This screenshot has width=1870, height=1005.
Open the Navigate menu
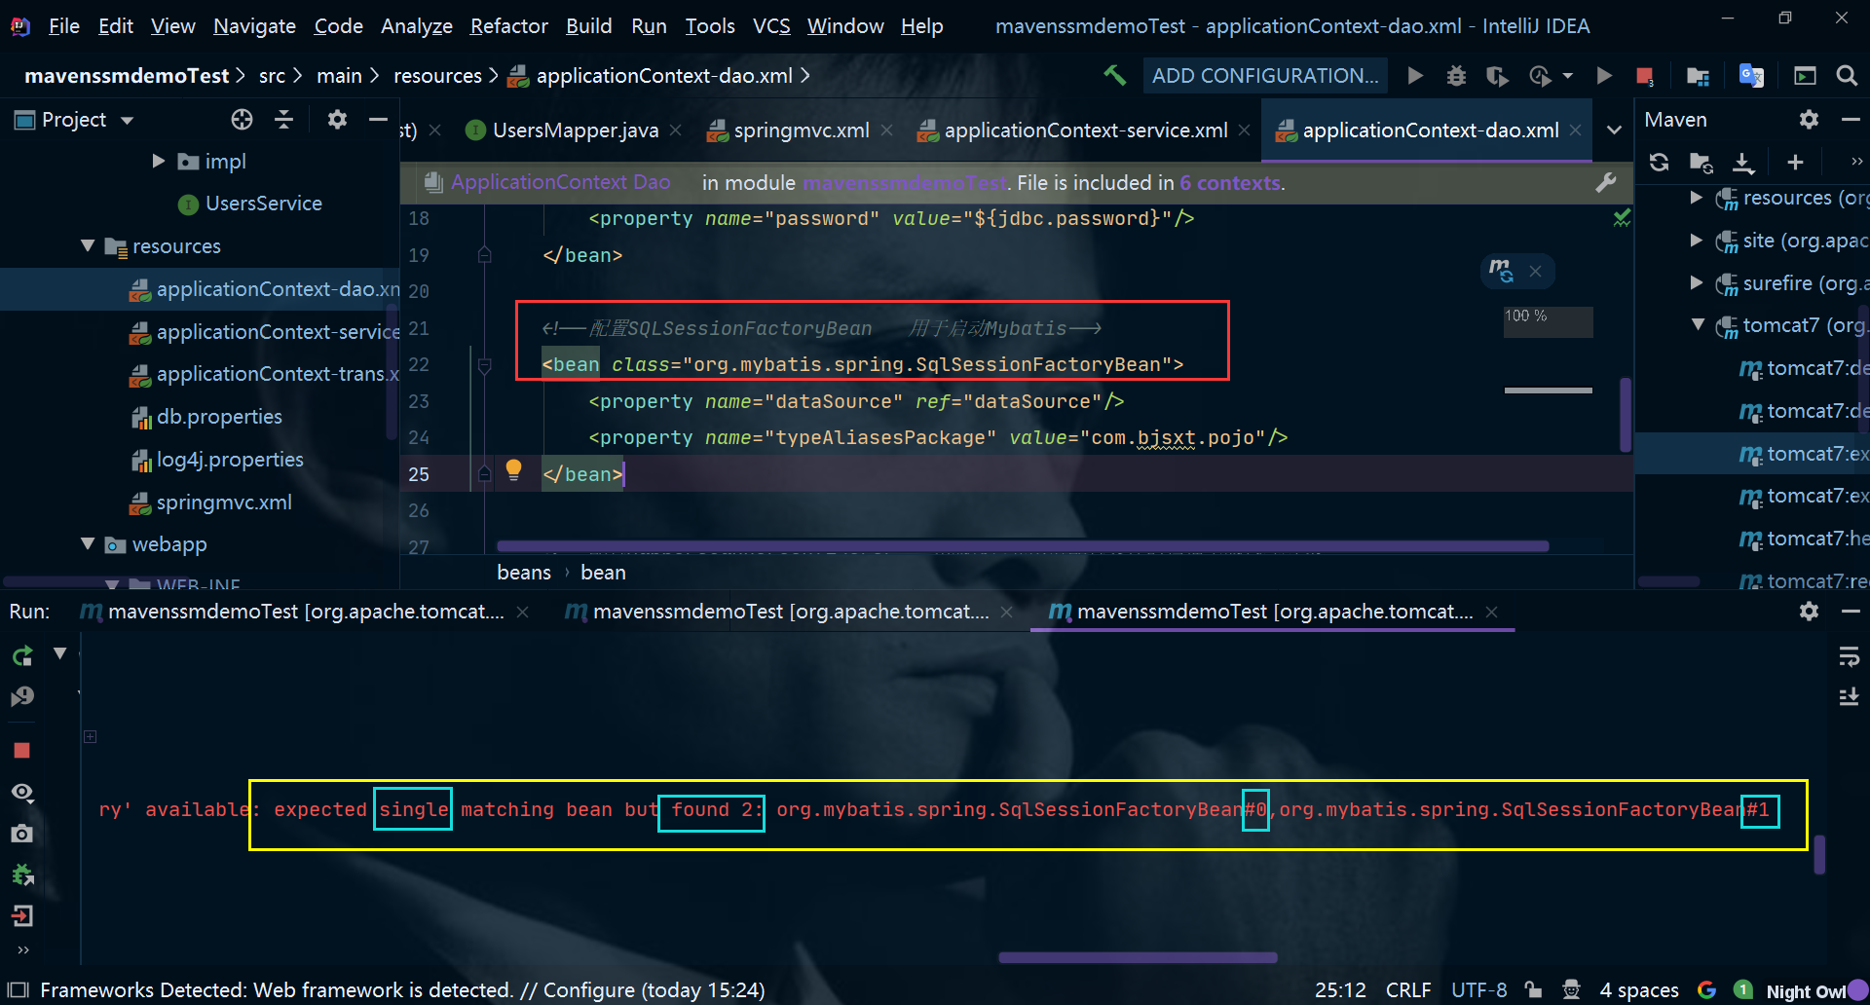point(254,25)
